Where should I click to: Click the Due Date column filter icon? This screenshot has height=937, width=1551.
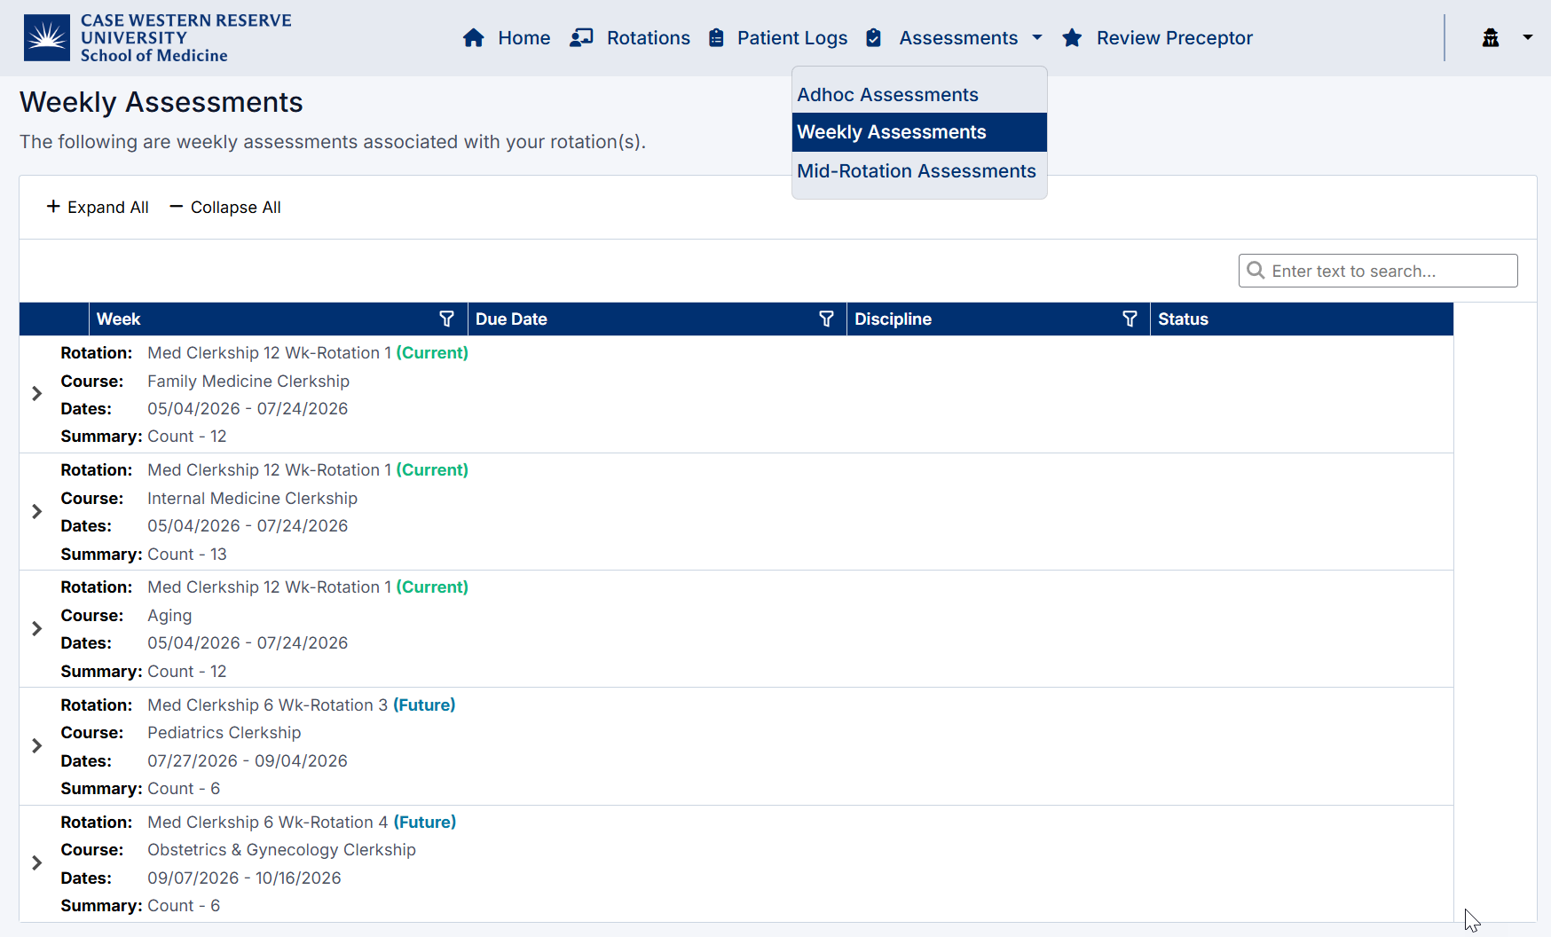(826, 319)
